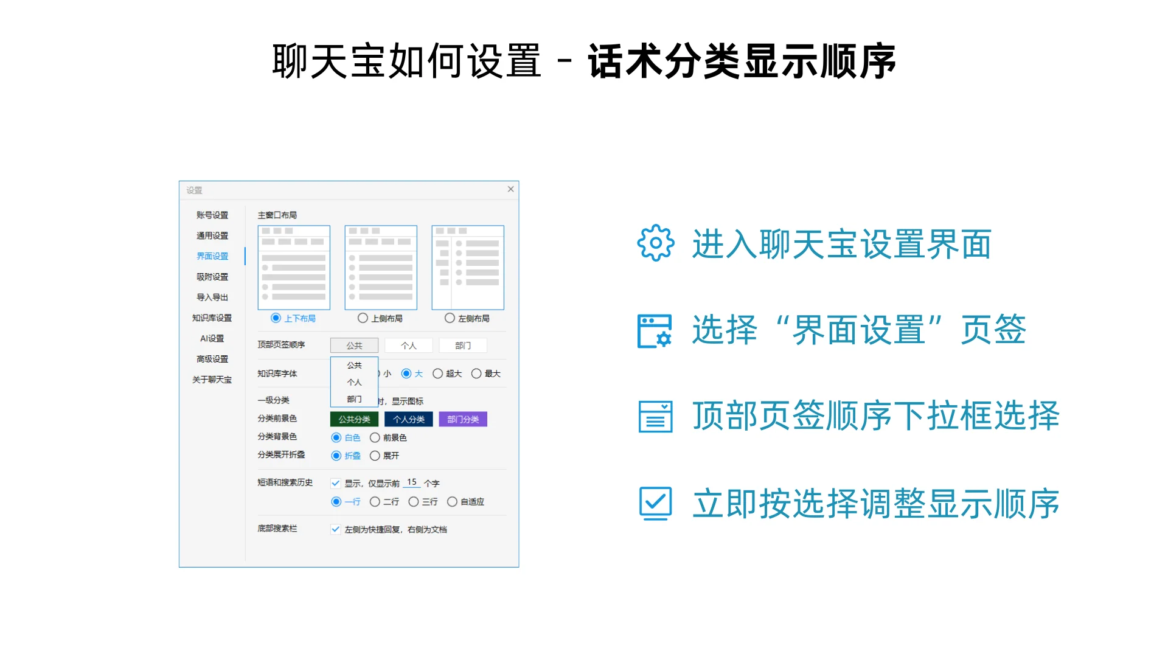The width and height of the screenshot is (1168, 657).
Task: Select 大 knowledge base font size
Action: coord(406,374)
